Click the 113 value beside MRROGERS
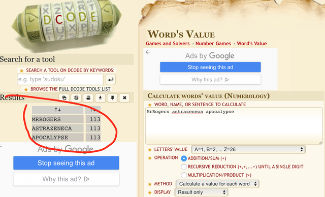325x197 pixels. [93, 119]
